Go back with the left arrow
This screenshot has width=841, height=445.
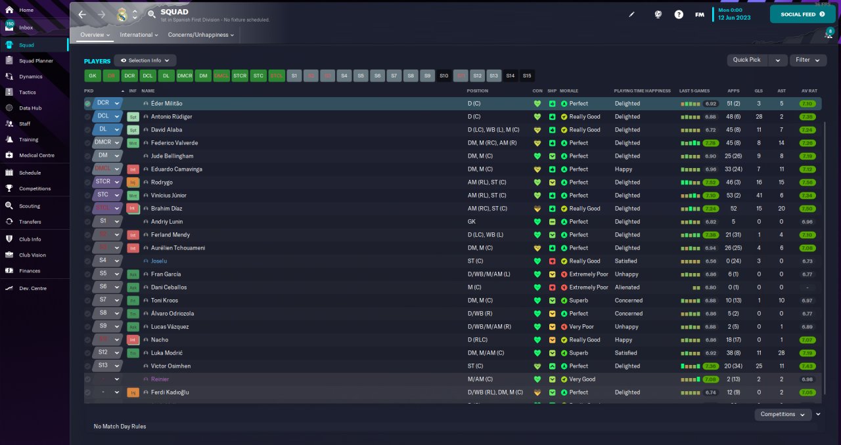click(82, 14)
